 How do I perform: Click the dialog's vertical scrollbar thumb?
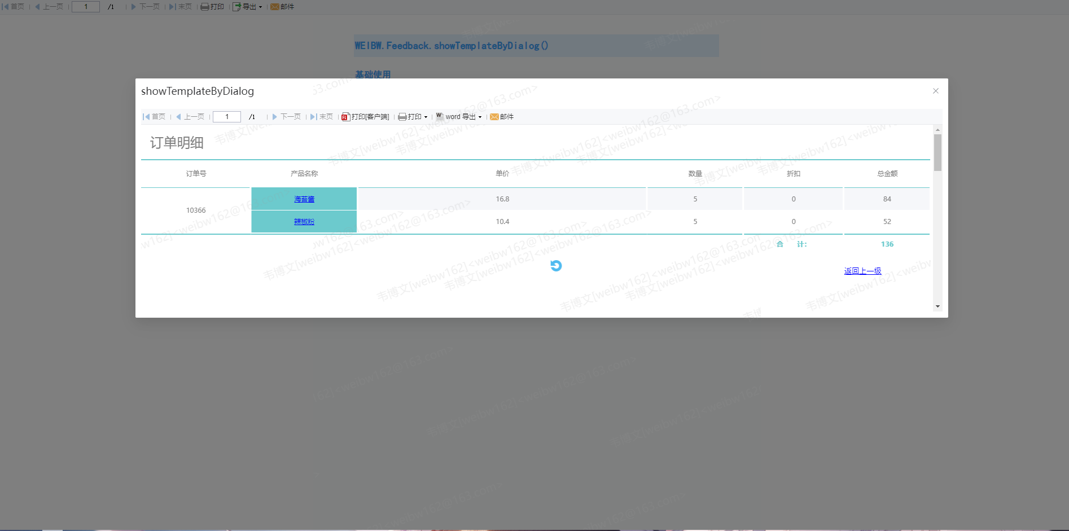[x=937, y=152]
